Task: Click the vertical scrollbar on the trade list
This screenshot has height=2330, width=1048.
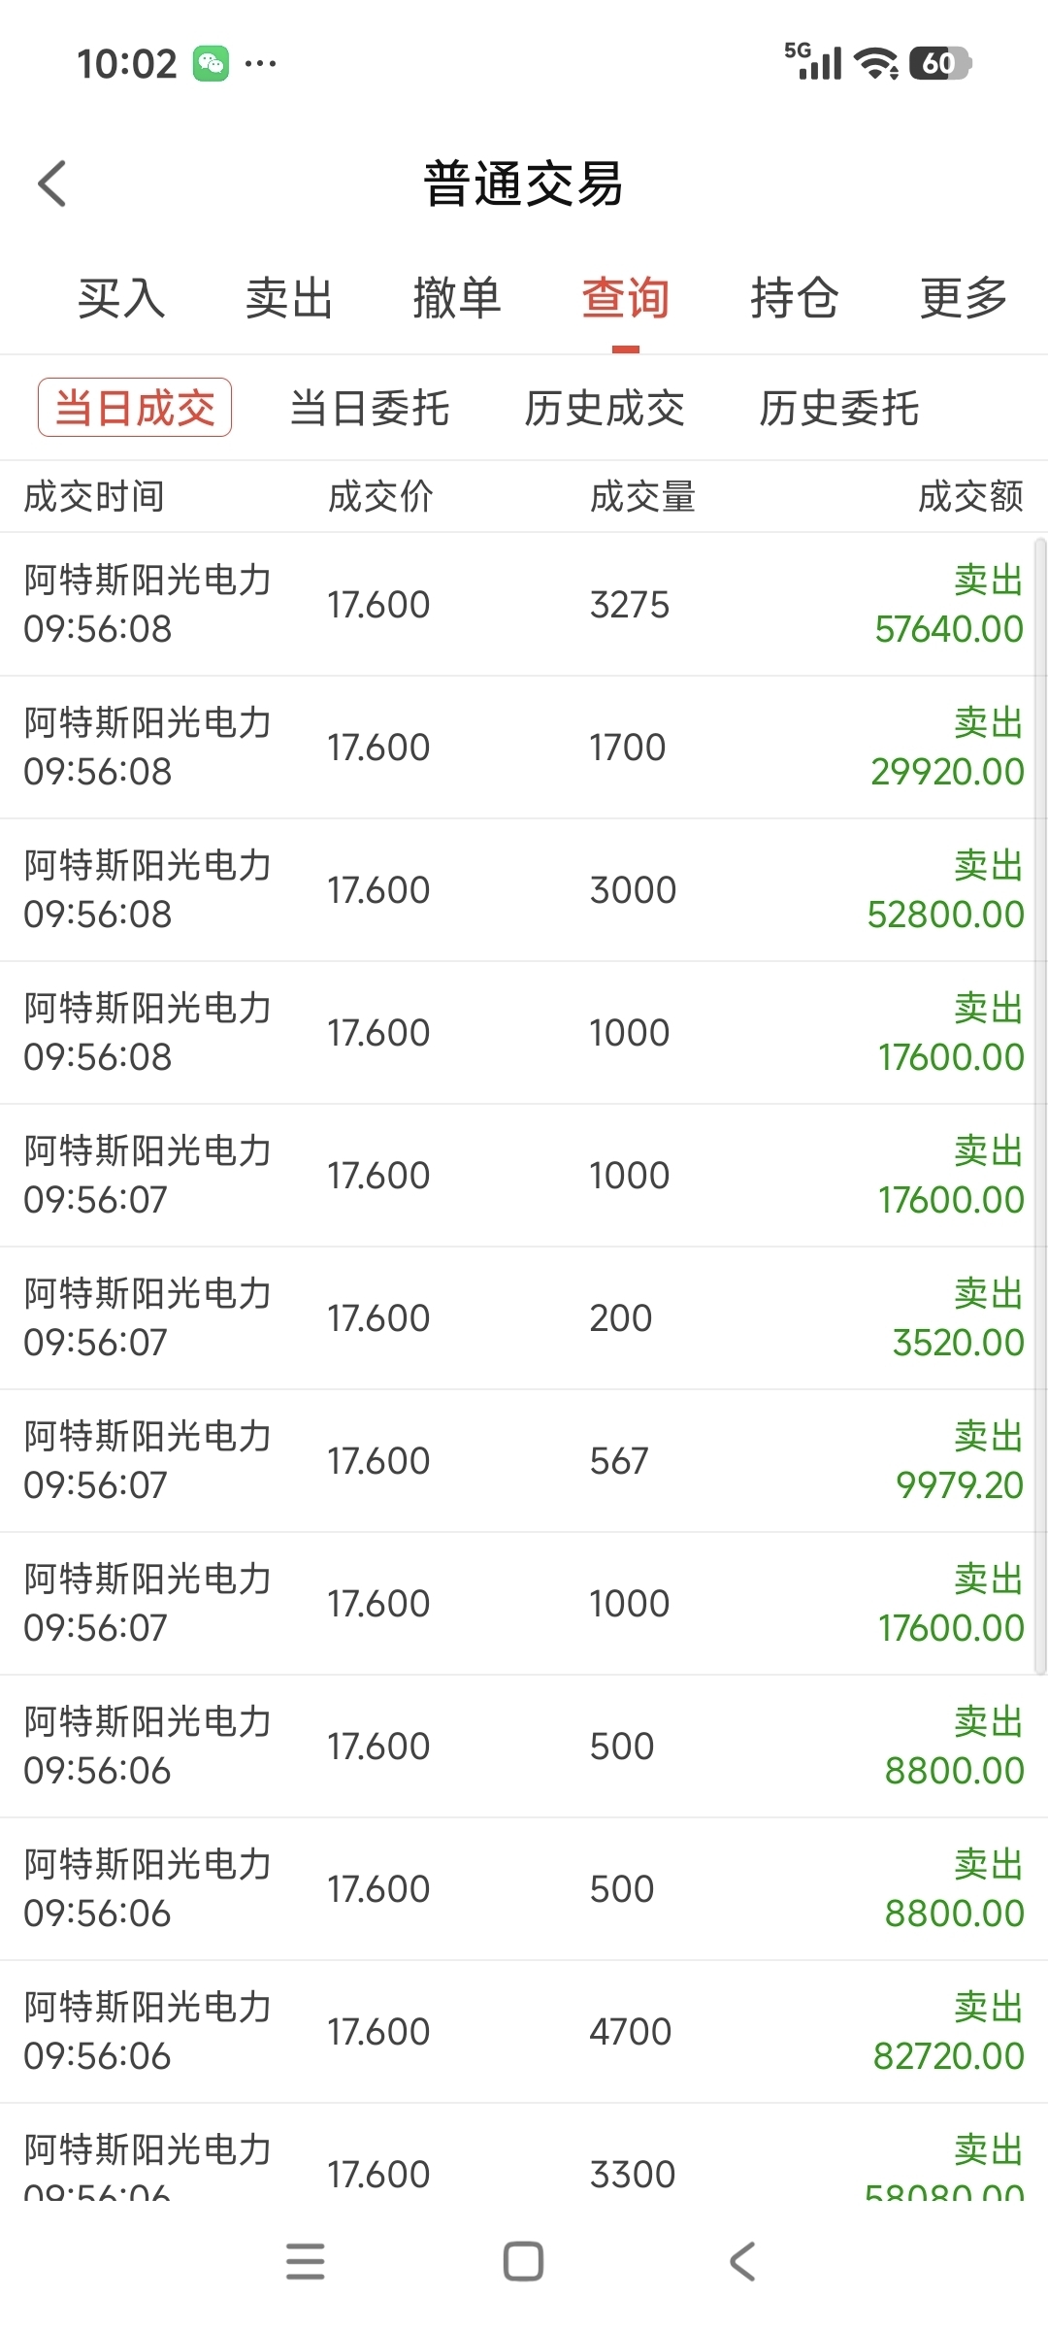Action: click(x=1040, y=1105)
